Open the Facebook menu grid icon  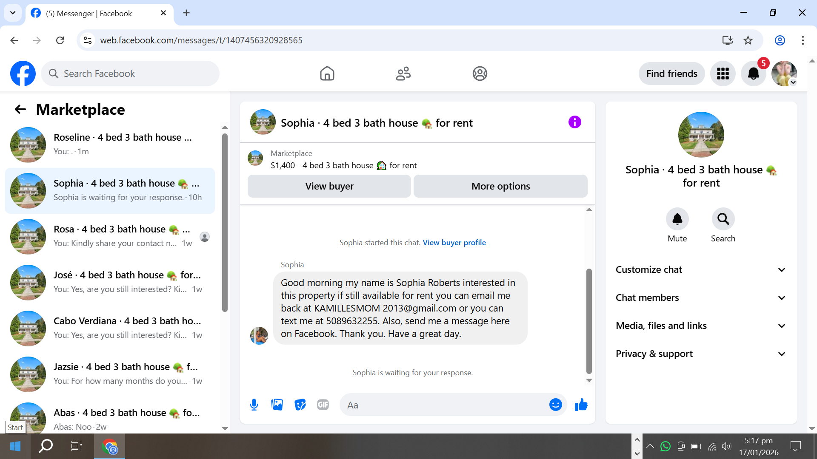[x=723, y=74]
